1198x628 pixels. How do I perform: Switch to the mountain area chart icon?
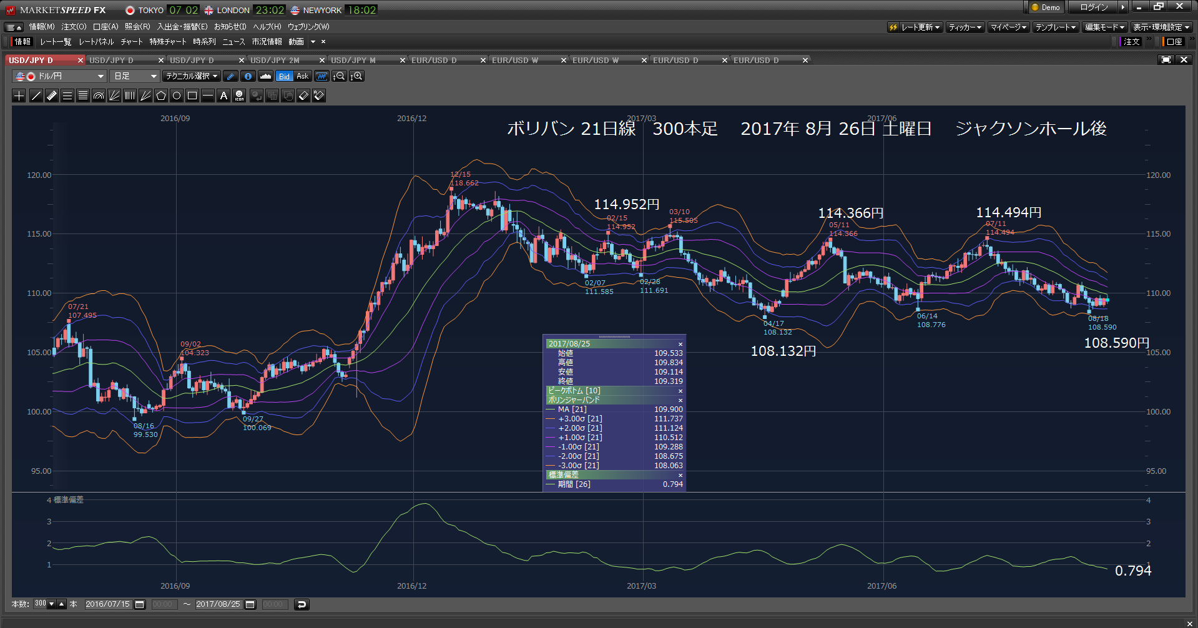point(265,76)
